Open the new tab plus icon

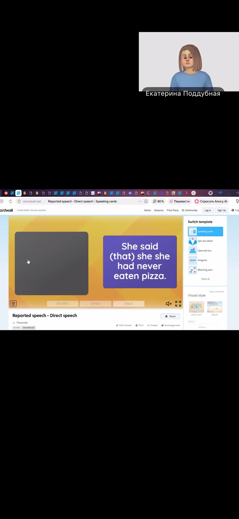click(193, 193)
